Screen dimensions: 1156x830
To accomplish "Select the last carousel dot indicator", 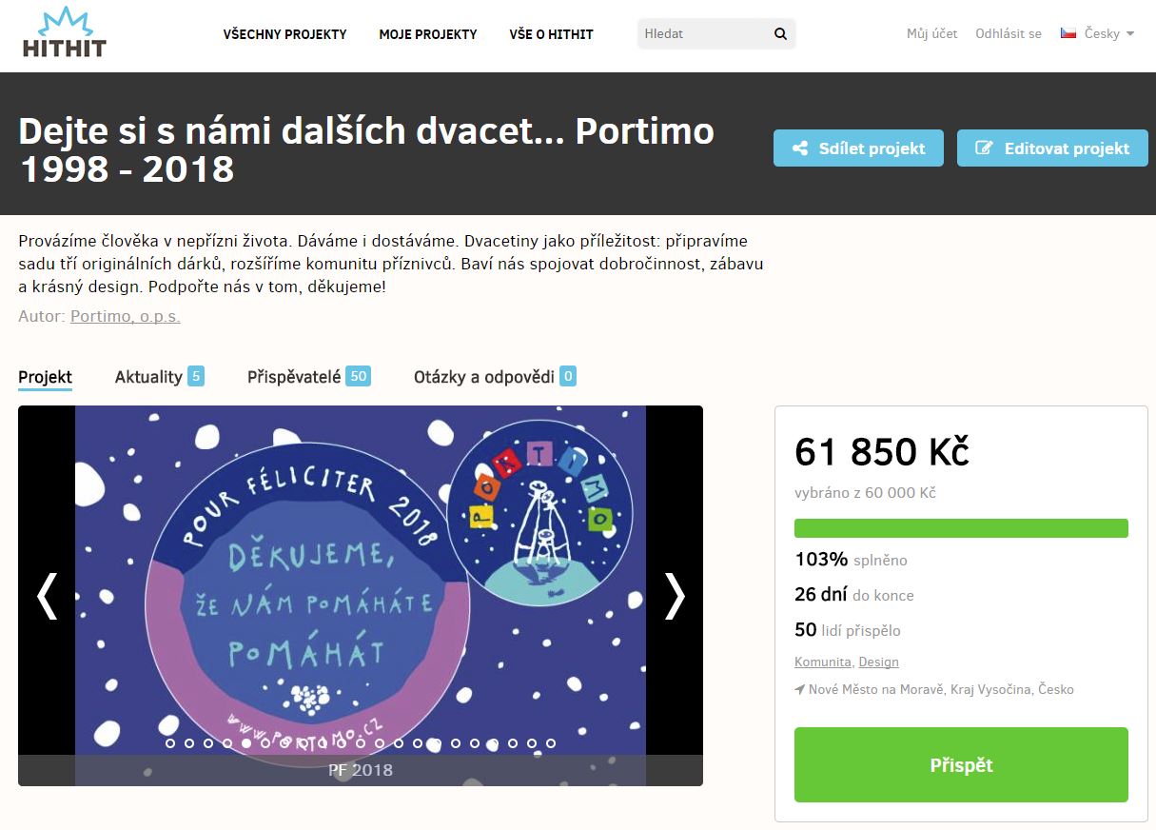I will click(551, 743).
